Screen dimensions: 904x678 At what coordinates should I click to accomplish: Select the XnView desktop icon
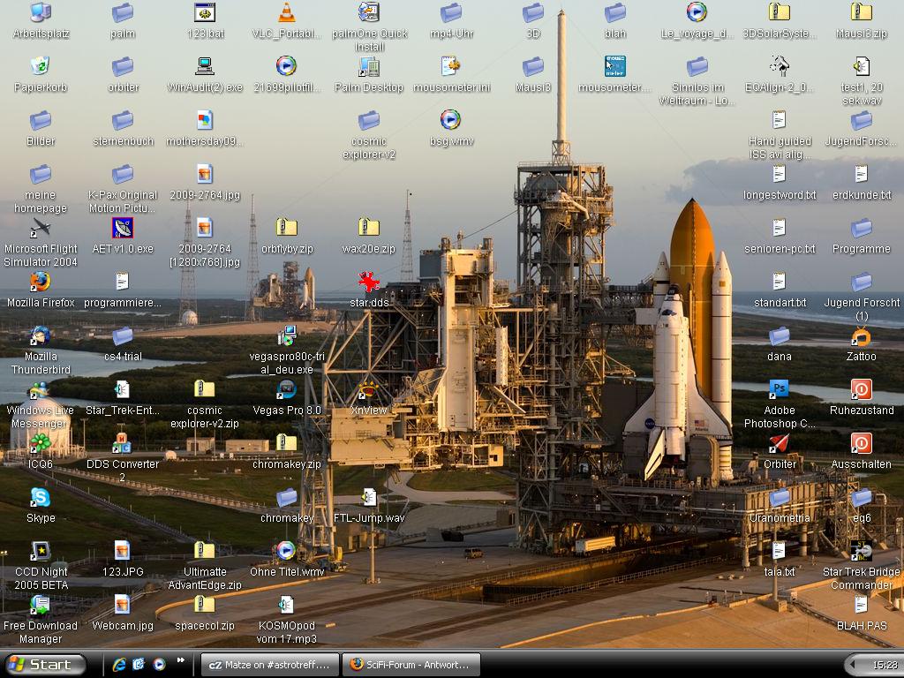(x=368, y=390)
